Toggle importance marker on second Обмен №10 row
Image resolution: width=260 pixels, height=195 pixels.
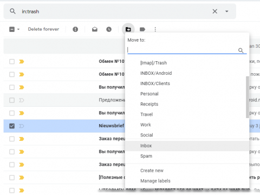(22, 74)
